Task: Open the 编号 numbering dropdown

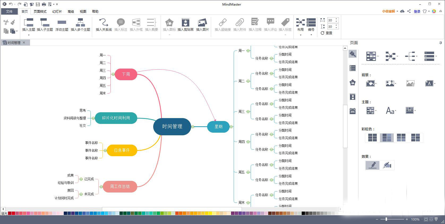Action: click(311, 26)
